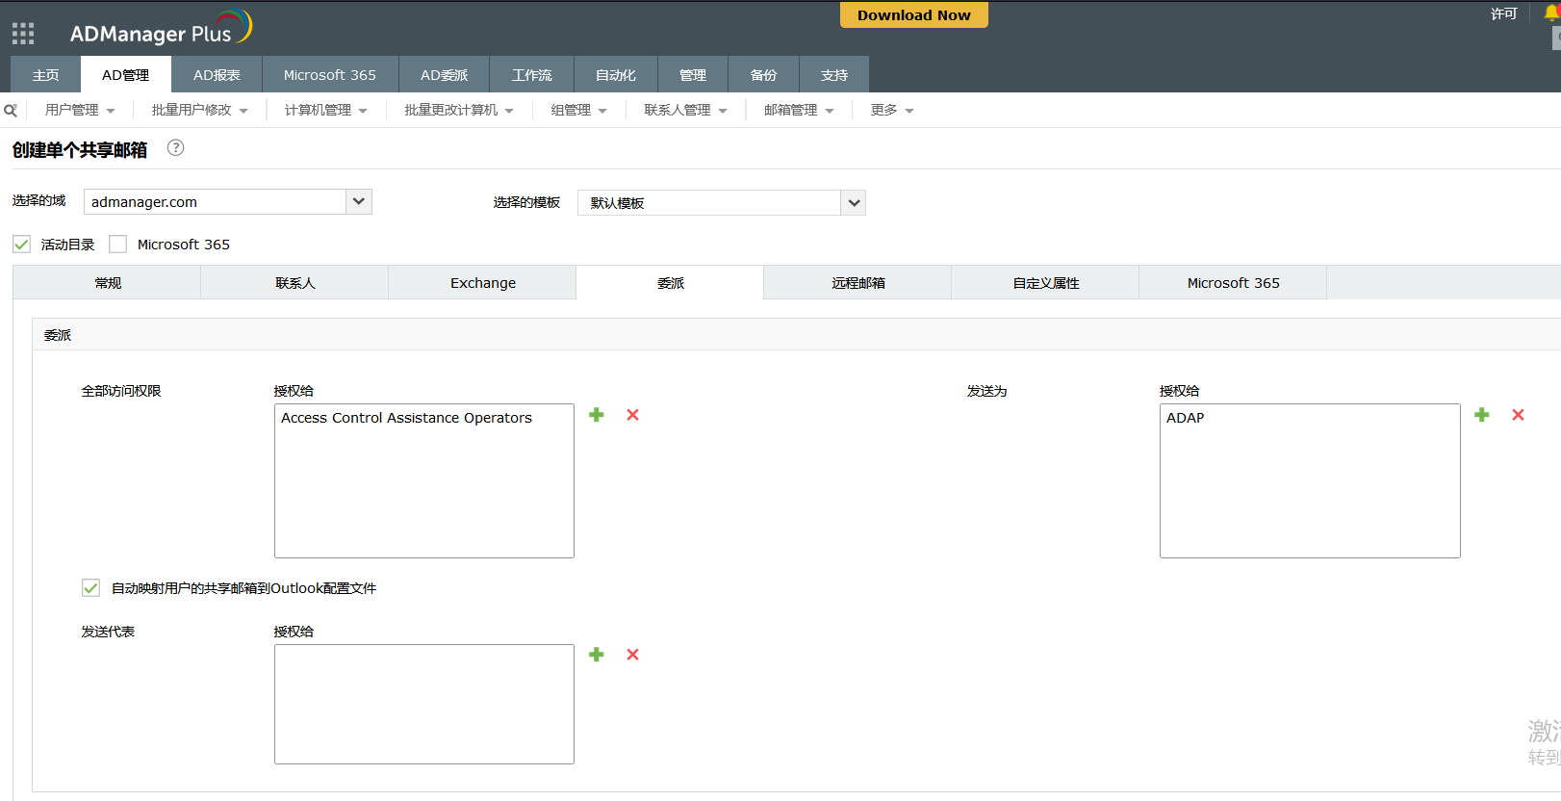Image resolution: width=1561 pixels, height=801 pixels.
Task: Expand the 默认模板 template dropdown
Action: pos(853,203)
